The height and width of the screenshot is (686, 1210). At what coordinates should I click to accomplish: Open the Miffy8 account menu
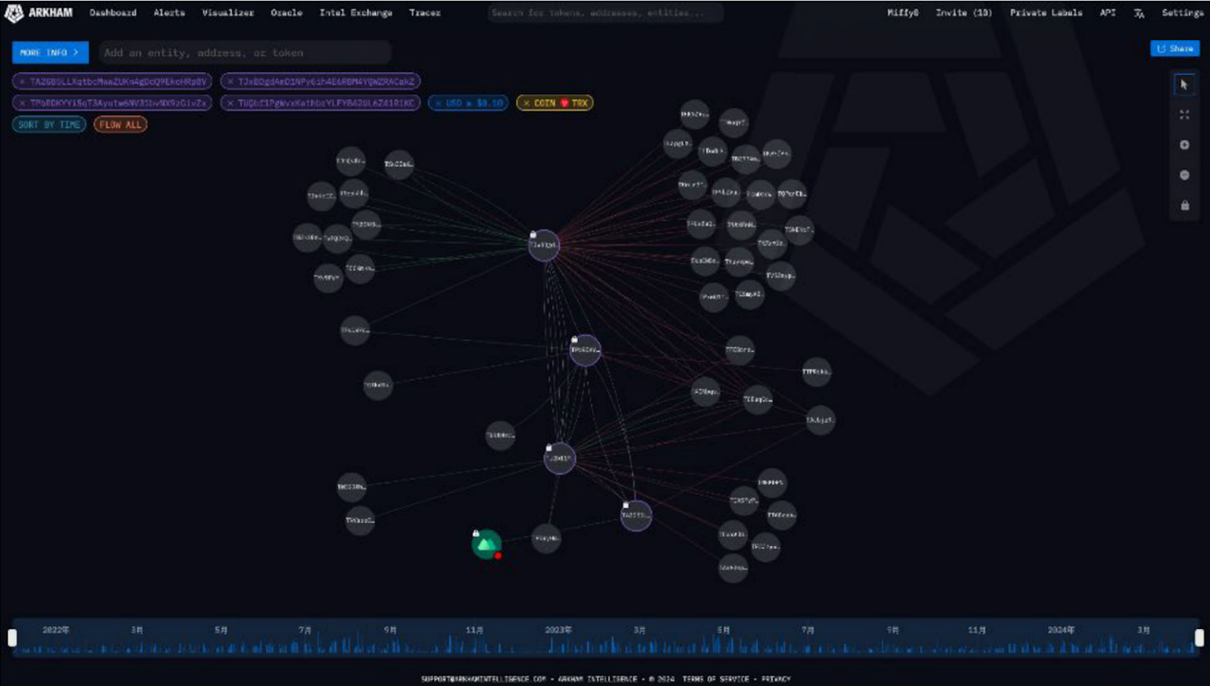[x=903, y=13]
